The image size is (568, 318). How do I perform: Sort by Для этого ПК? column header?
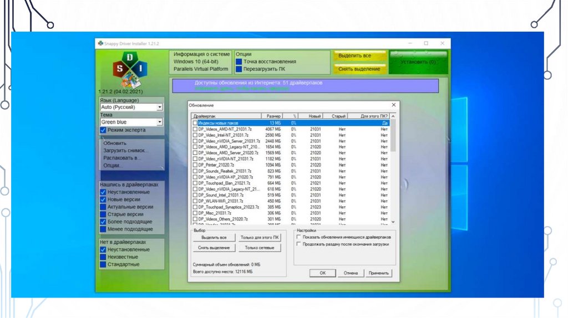coord(368,116)
